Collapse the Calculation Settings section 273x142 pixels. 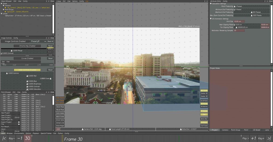click(x=211, y=3)
